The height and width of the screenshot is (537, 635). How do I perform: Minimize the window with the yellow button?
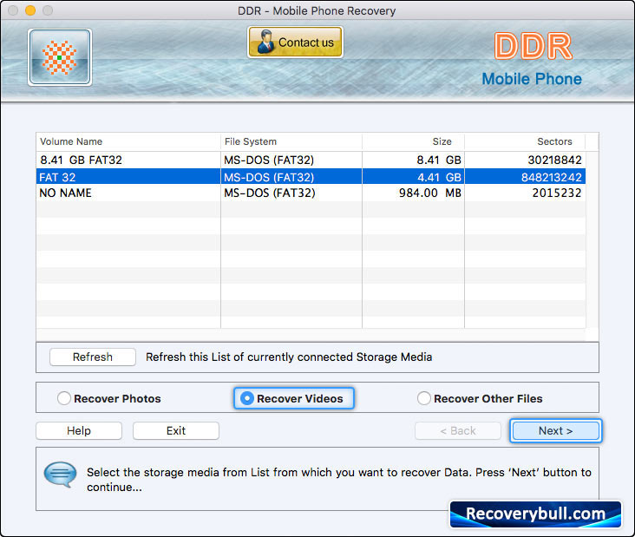tap(30, 10)
